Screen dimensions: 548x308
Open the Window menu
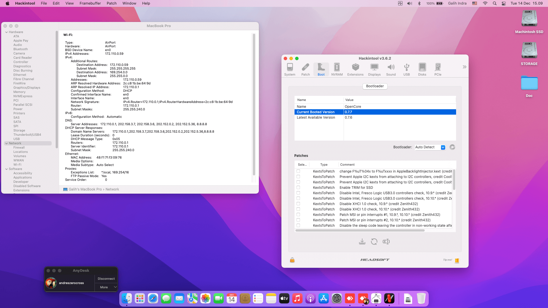[129, 3]
